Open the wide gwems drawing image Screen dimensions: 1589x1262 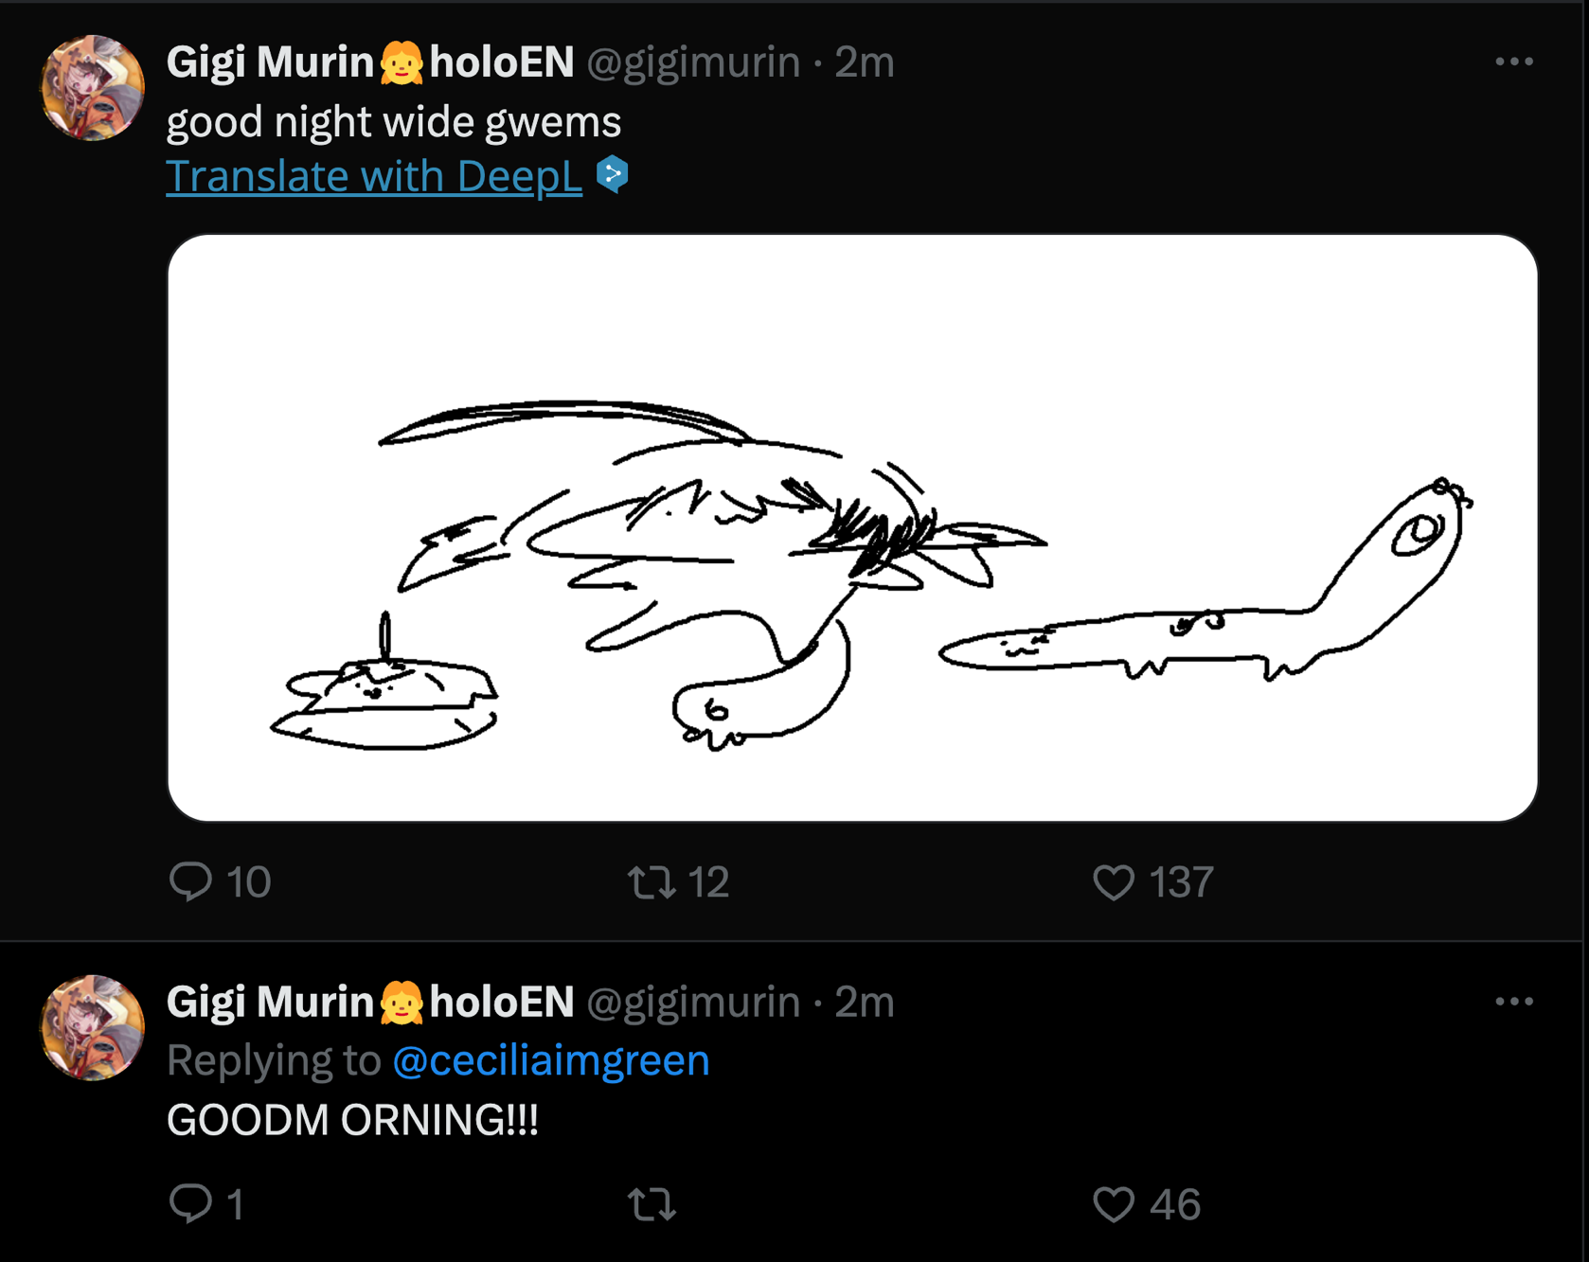pyautogui.click(x=852, y=527)
